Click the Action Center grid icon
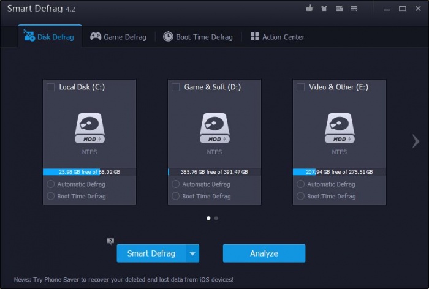Screen dimensions: 429x289 coord(254,36)
